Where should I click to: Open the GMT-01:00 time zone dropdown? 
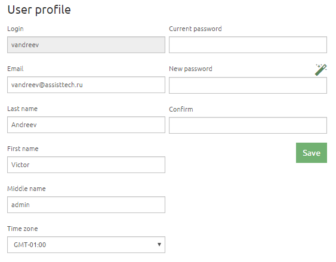coord(86,245)
